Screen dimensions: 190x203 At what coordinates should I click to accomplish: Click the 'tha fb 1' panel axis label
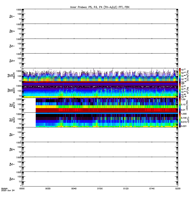12,46
